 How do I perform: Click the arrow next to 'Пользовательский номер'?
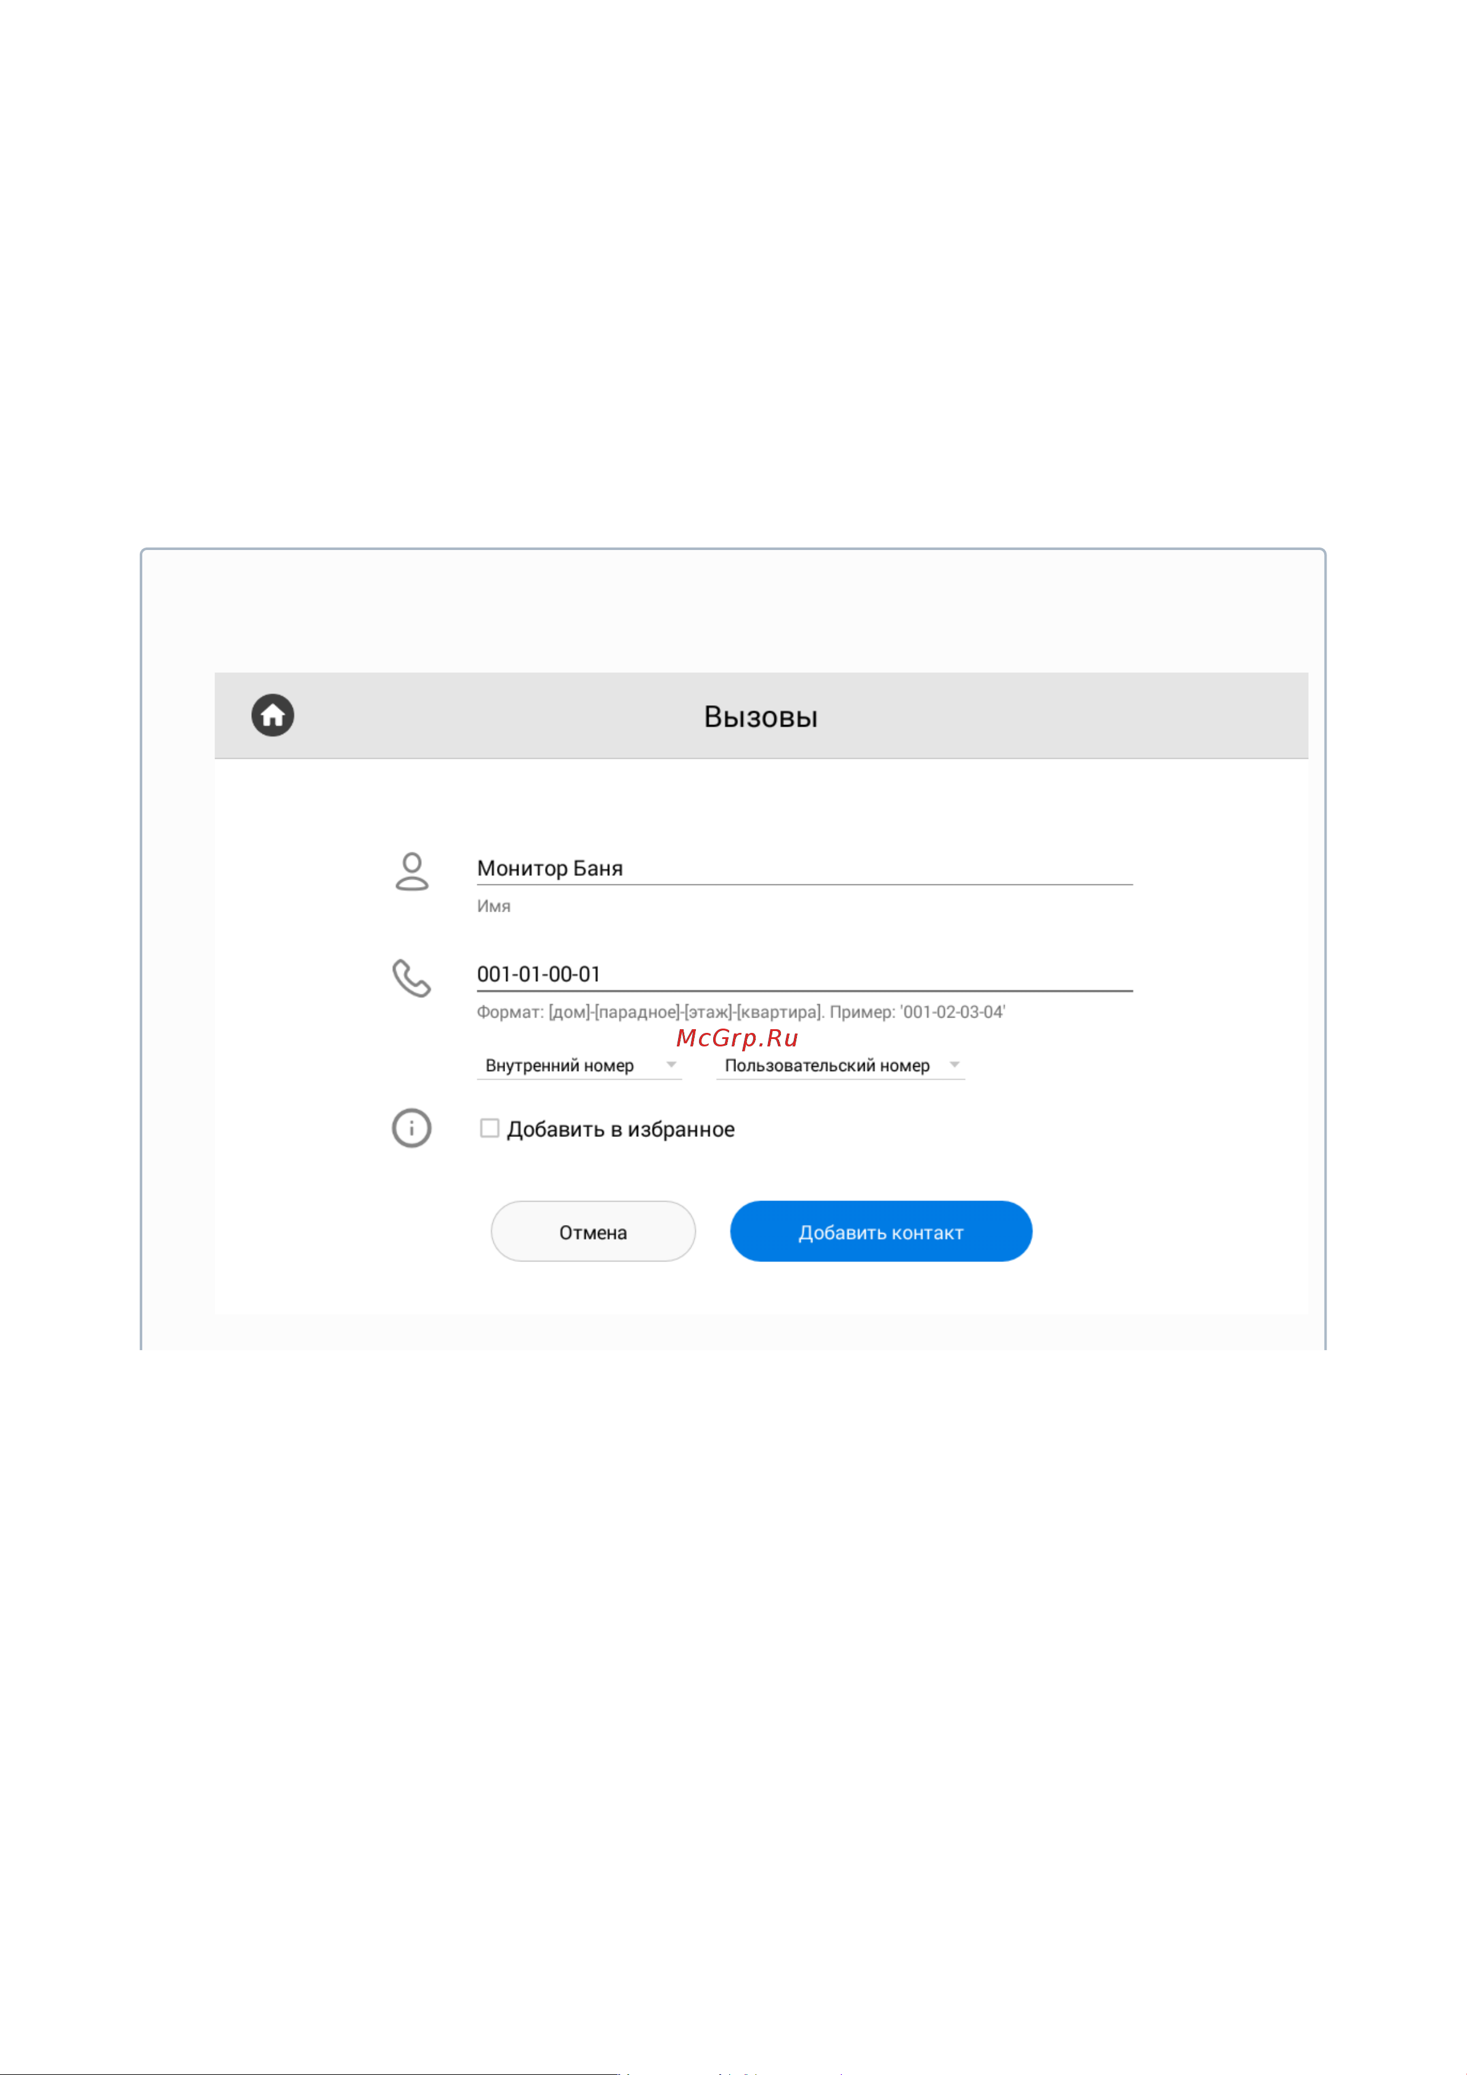[x=953, y=1065]
